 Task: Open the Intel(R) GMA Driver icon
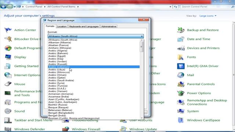click(181, 66)
